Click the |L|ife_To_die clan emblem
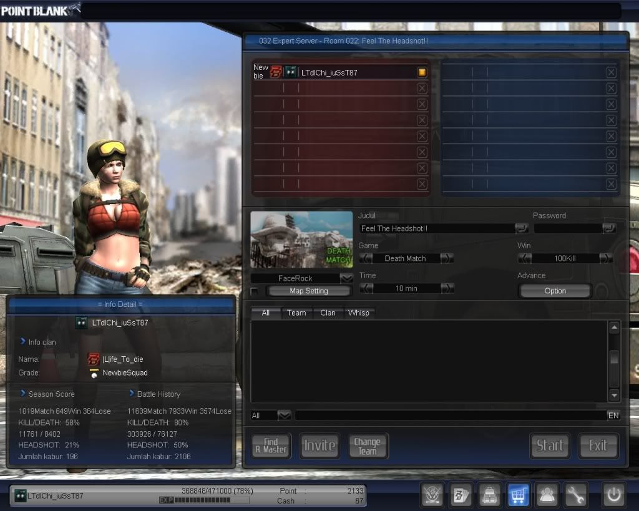Screen dimensions: 639x511 pos(94,359)
